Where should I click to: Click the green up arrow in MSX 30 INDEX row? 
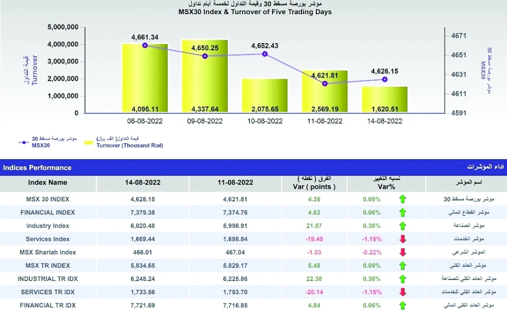[x=403, y=199]
